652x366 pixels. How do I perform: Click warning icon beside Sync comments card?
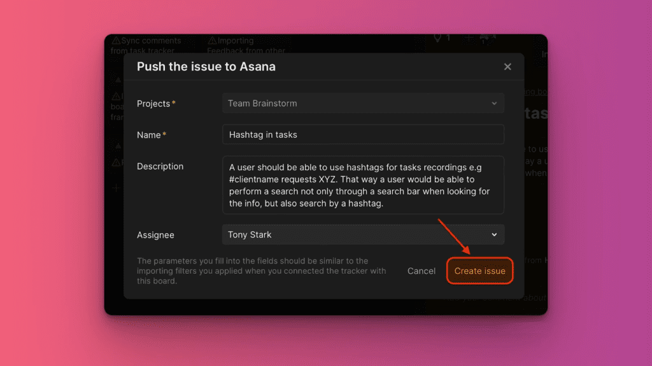(x=116, y=41)
